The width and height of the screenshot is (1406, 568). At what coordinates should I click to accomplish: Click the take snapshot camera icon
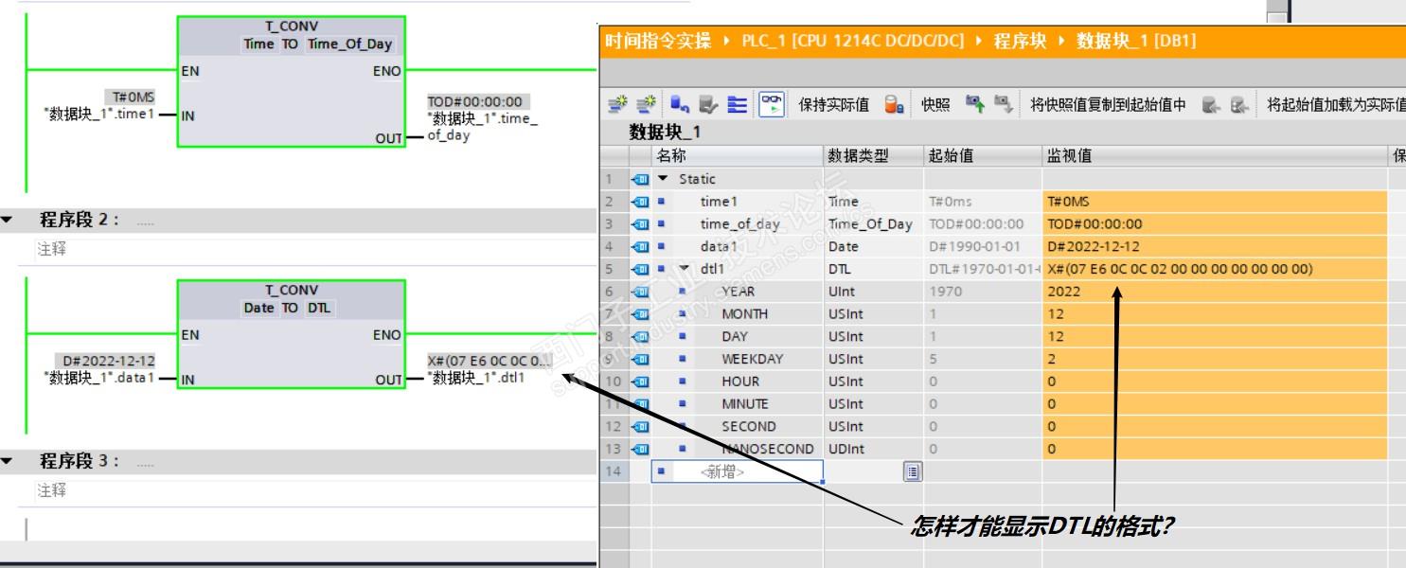click(x=976, y=104)
